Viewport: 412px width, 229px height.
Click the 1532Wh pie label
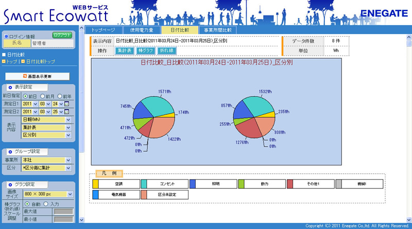(265, 92)
